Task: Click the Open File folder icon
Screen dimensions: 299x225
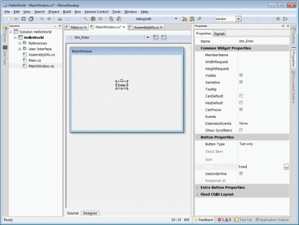Action: (16, 19)
